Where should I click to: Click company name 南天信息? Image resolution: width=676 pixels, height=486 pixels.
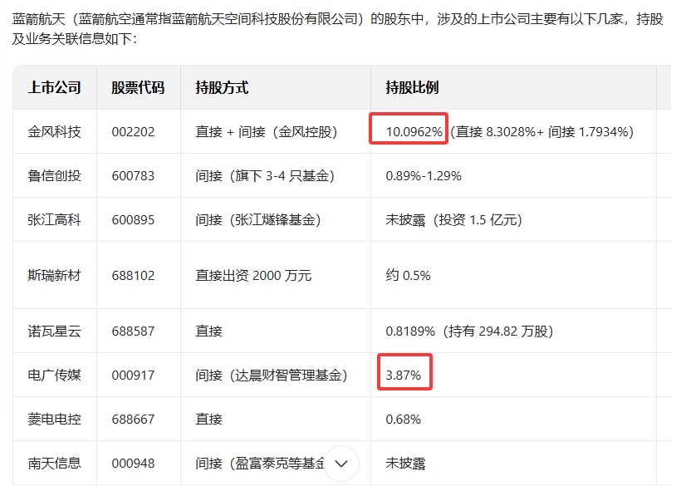click(54, 463)
